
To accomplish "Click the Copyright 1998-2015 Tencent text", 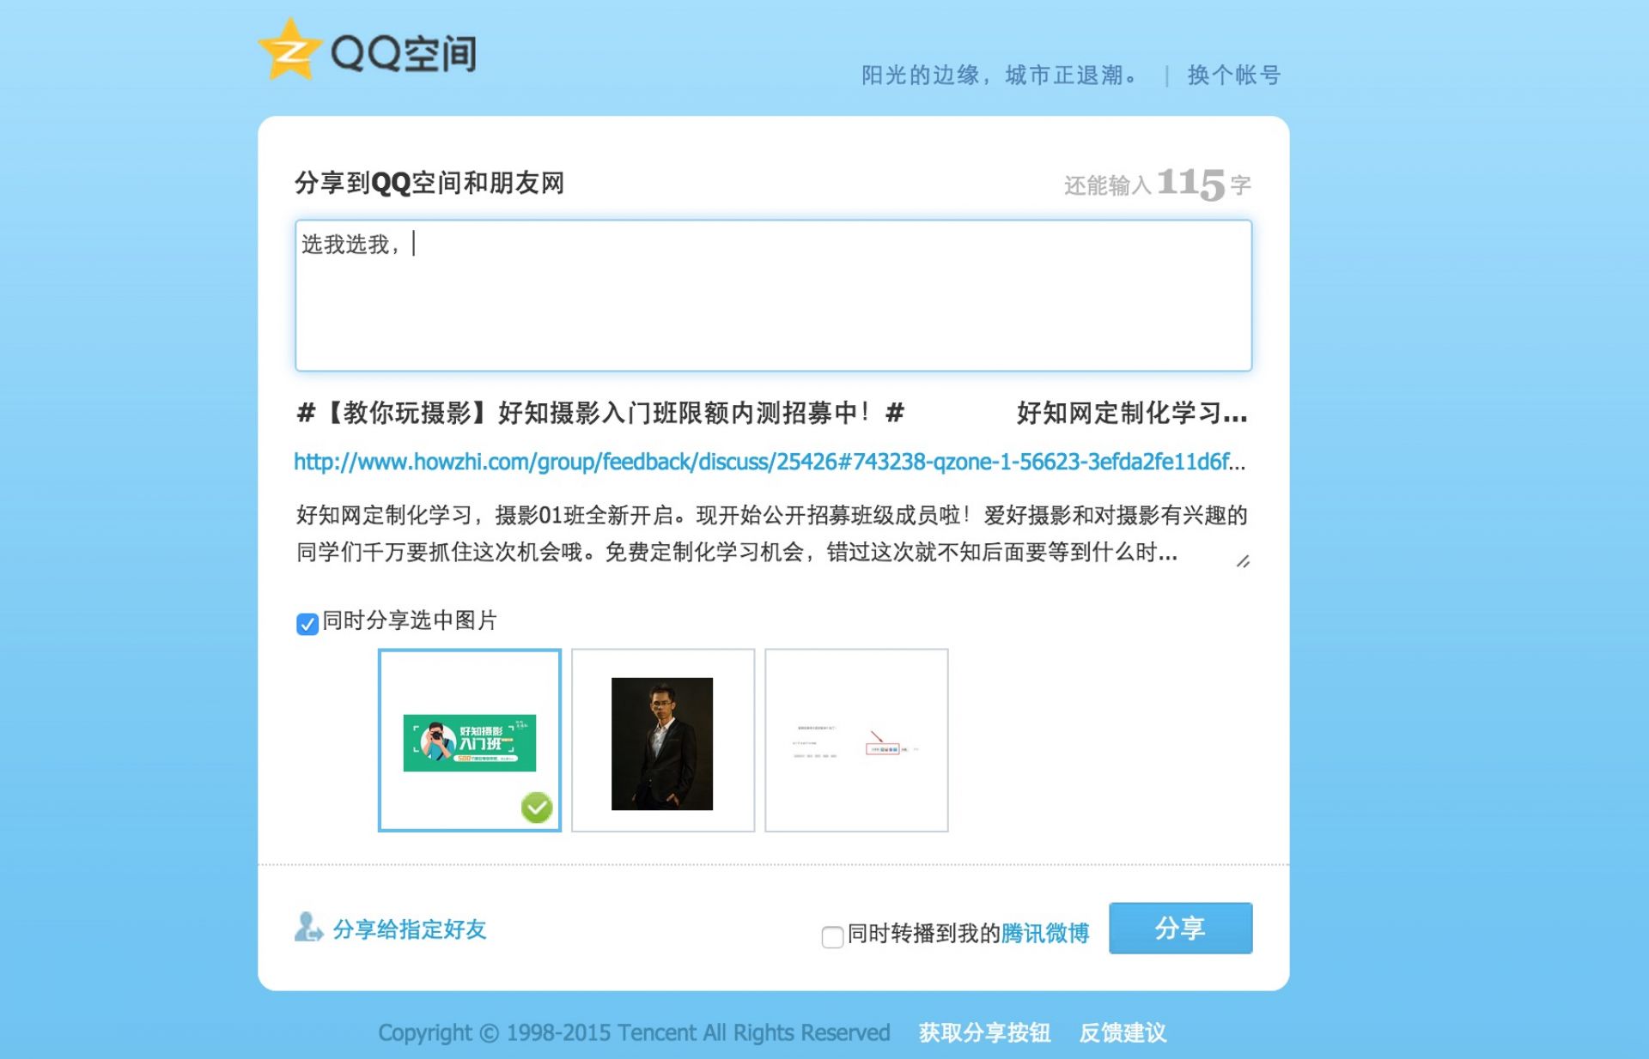I will point(634,1032).
